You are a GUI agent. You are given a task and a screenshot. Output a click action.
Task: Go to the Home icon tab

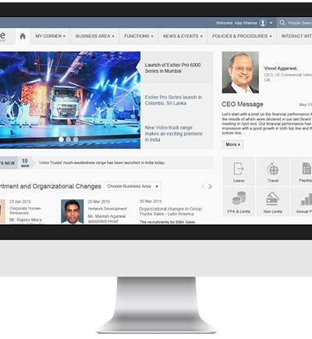[x=23, y=36]
